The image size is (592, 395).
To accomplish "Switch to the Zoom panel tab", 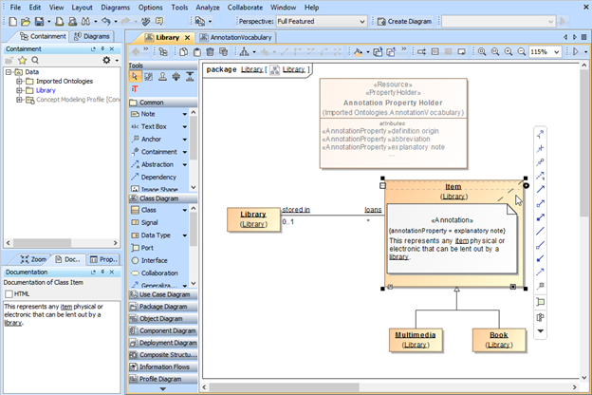I will (33, 259).
